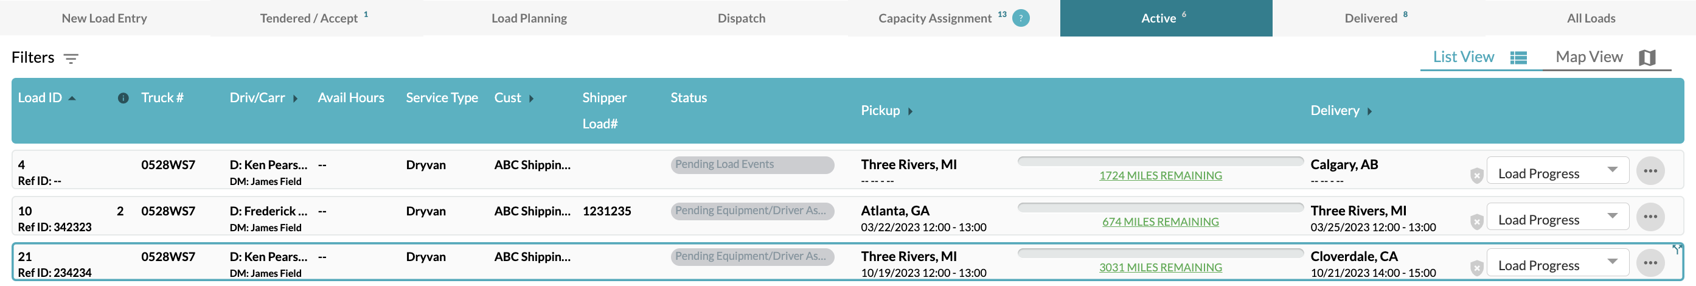Screen dimensions: 1696x286
Task: Click the 1724 MILES REMAINING link
Action: click(1160, 175)
